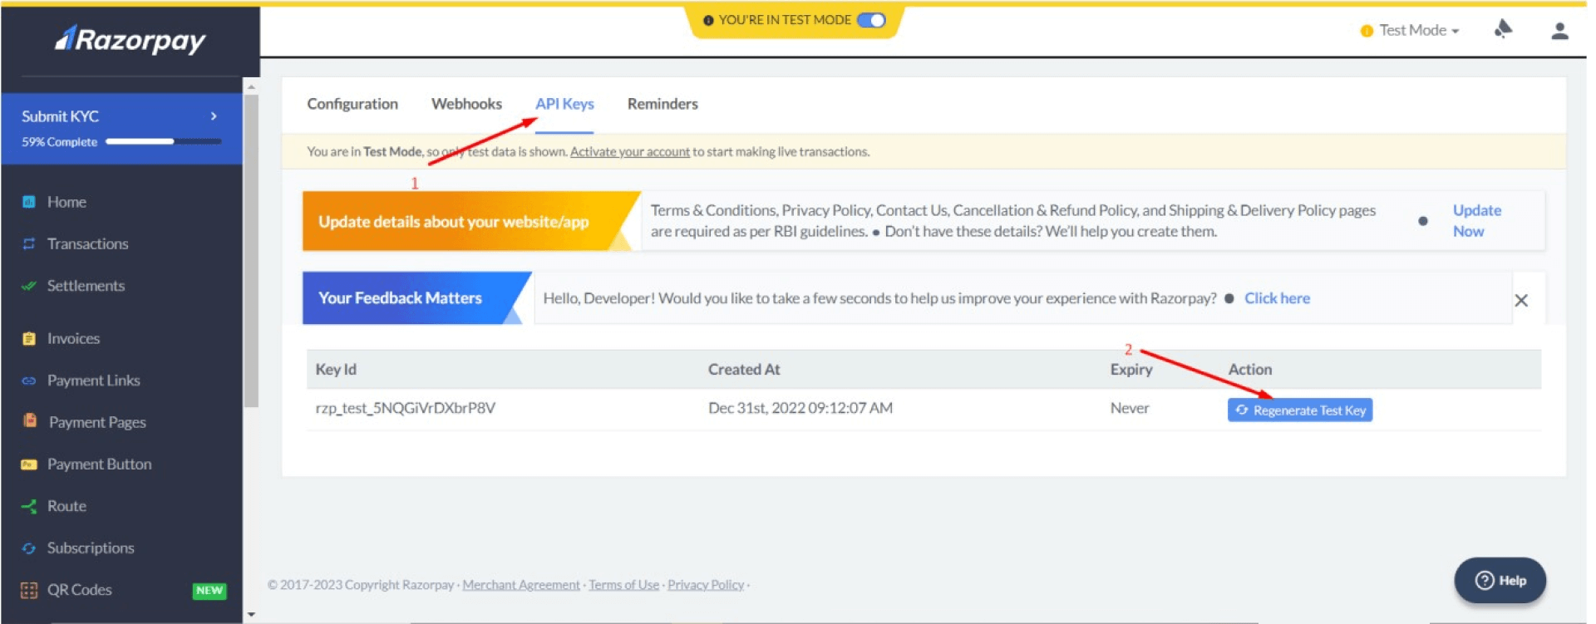Follow the Activate your account link
This screenshot has width=1596, height=624.
629,152
